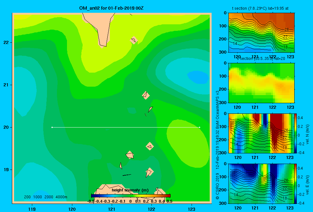The height and width of the screenshot is (212, 313).
Task: Click the height anomaly color bar
Action: [x=131, y=196]
